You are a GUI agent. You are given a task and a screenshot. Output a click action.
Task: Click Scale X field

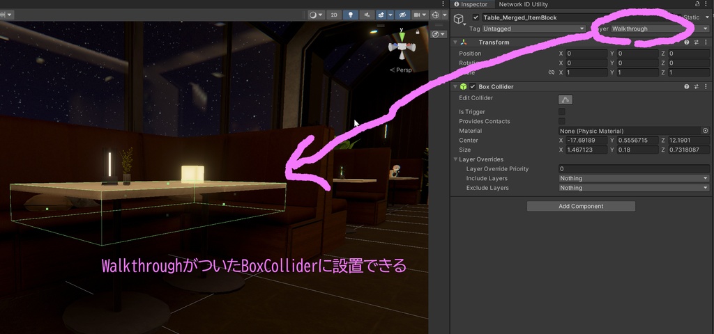(x=586, y=72)
